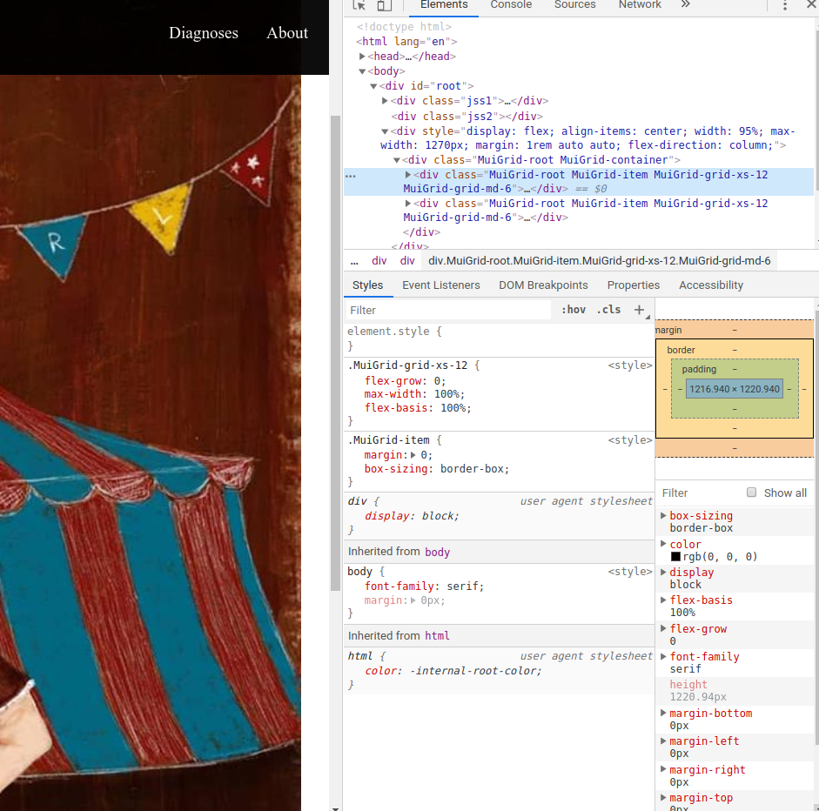
Task: Open the body rule via the Inherited from link
Action: pos(437,552)
